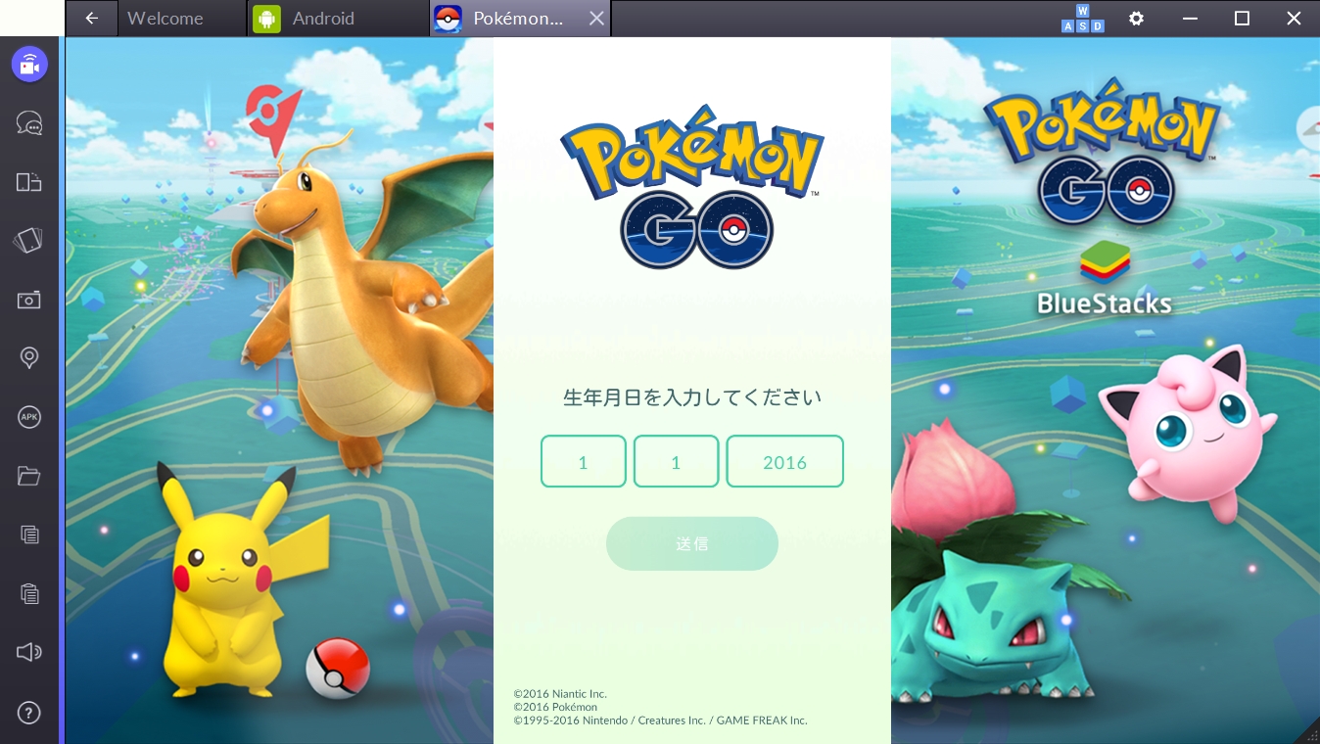Click the APK install sidebar icon
The height and width of the screenshot is (744, 1320).
tap(29, 417)
